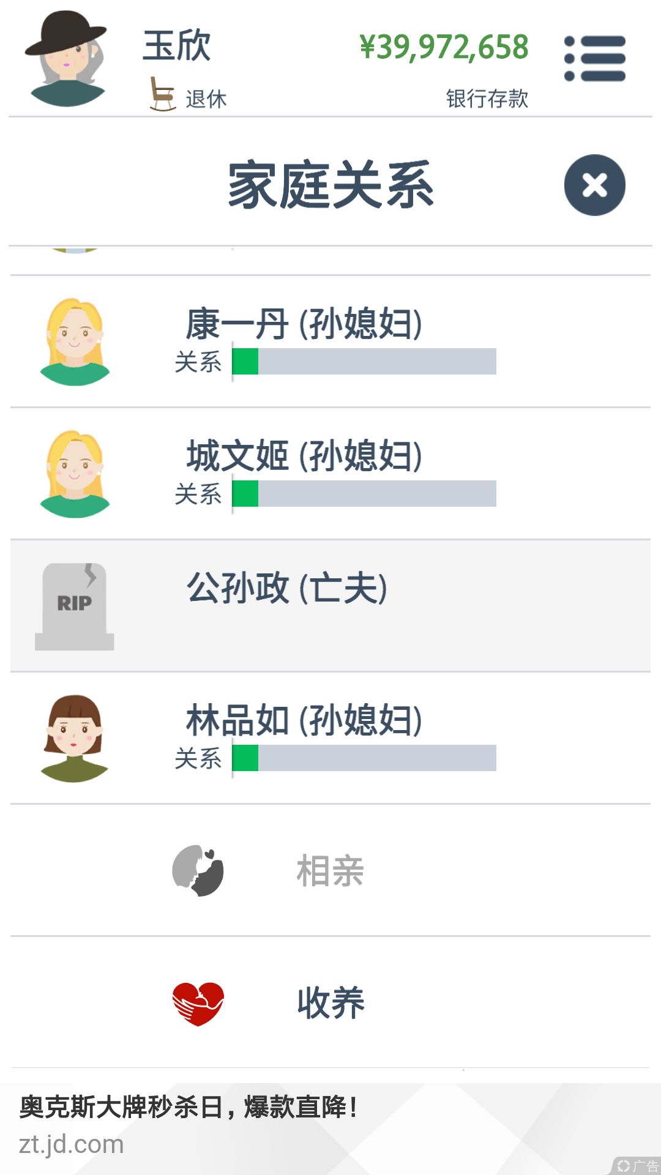The image size is (661, 1175).
Task: Open 林品如 (孙媳妇) relationship entry
Action: pyautogui.click(x=330, y=738)
